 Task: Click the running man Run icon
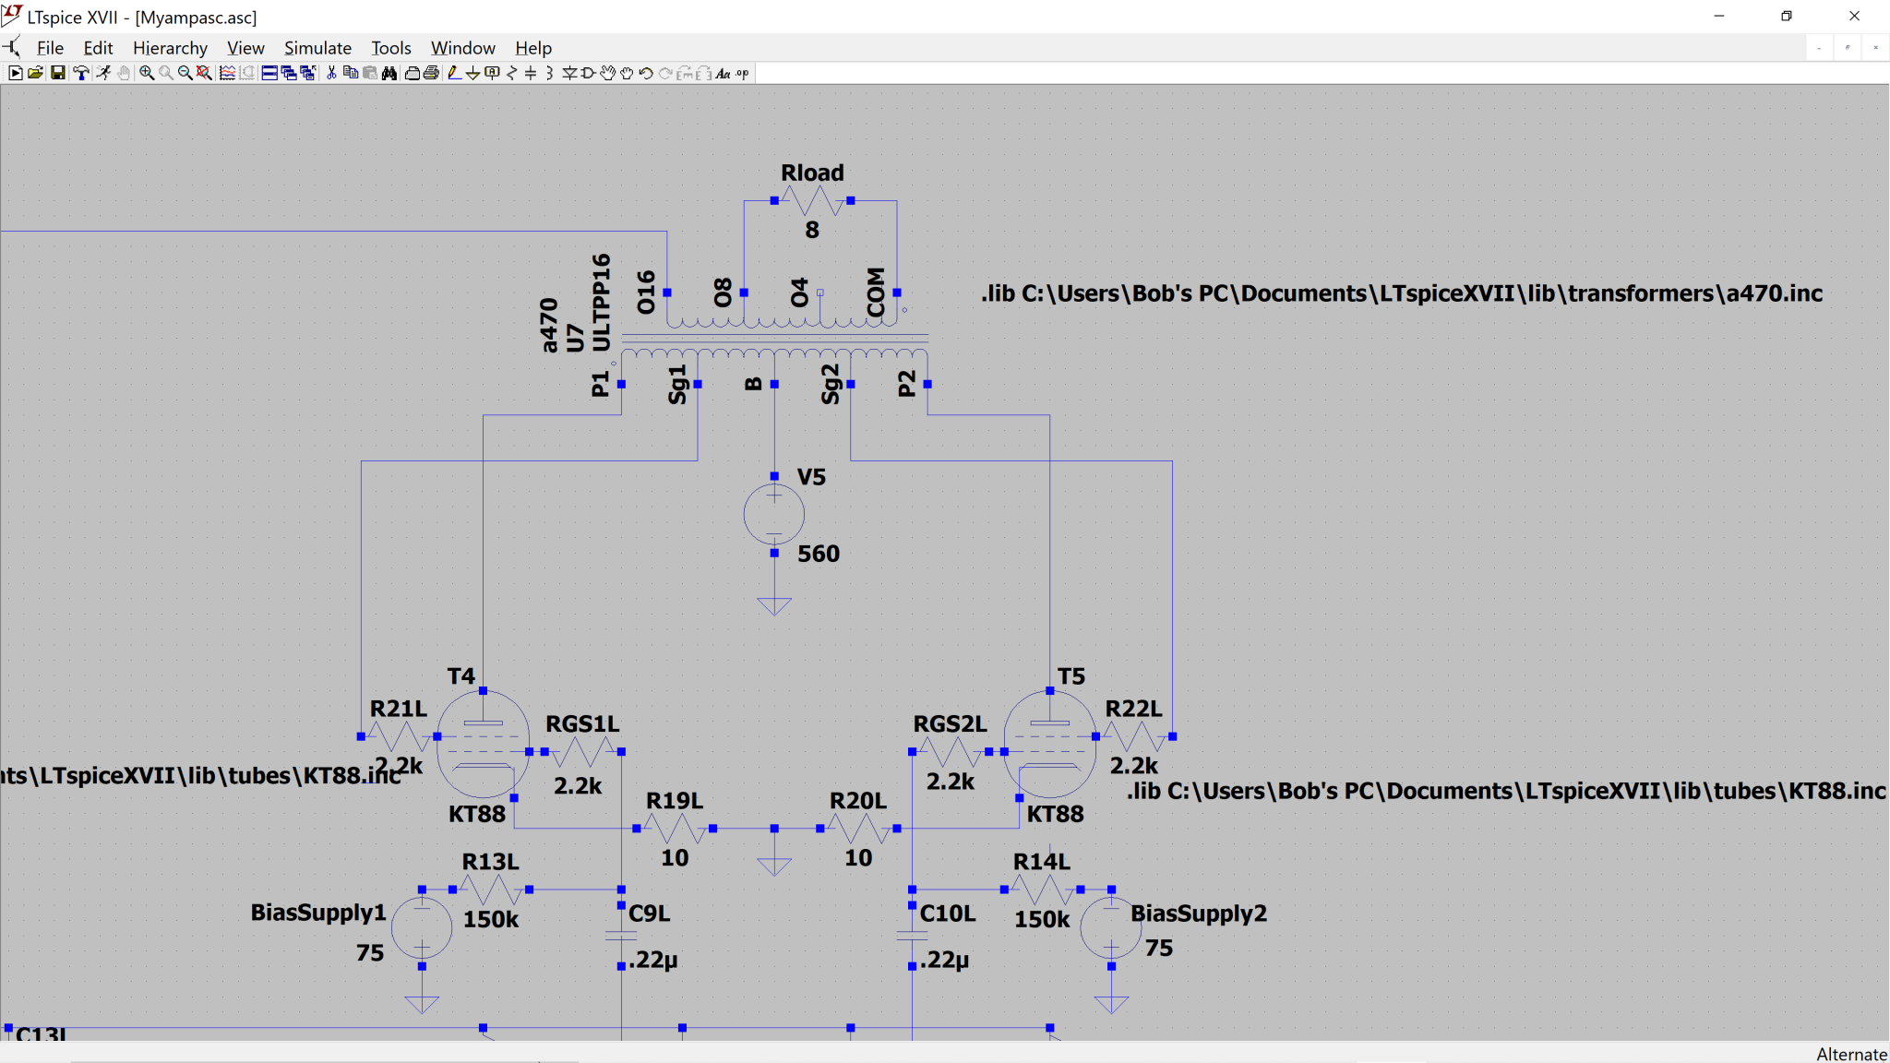(103, 73)
